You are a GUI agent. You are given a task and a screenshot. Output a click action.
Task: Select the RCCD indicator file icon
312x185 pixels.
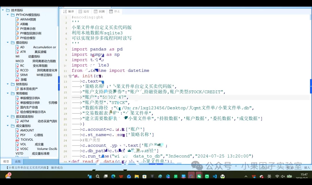coord(18,70)
